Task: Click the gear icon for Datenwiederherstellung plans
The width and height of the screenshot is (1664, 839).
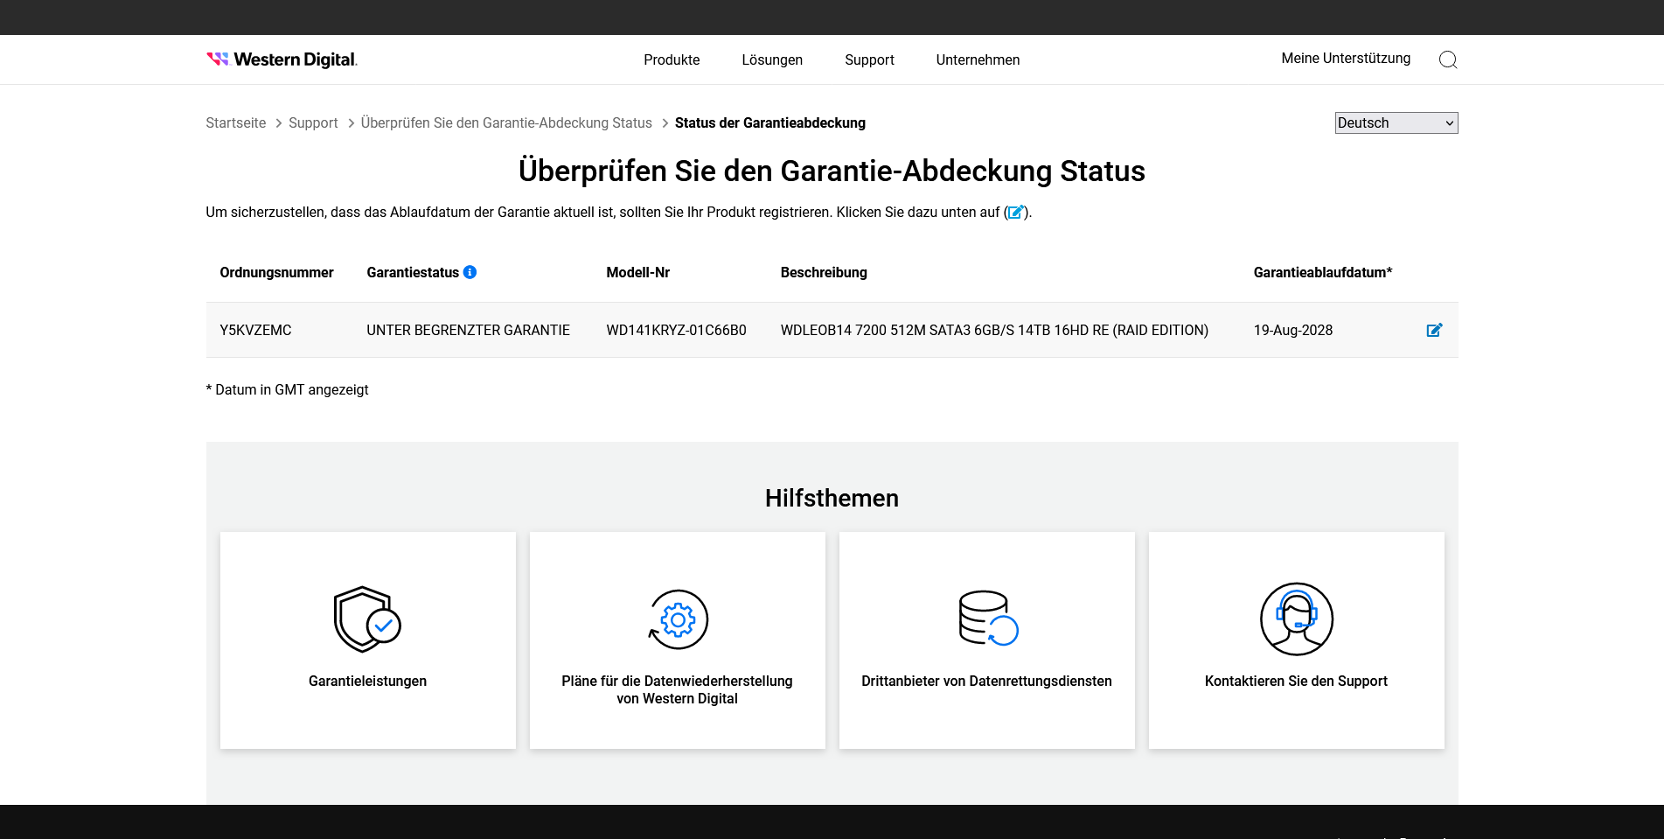Action: coord(676,619)
